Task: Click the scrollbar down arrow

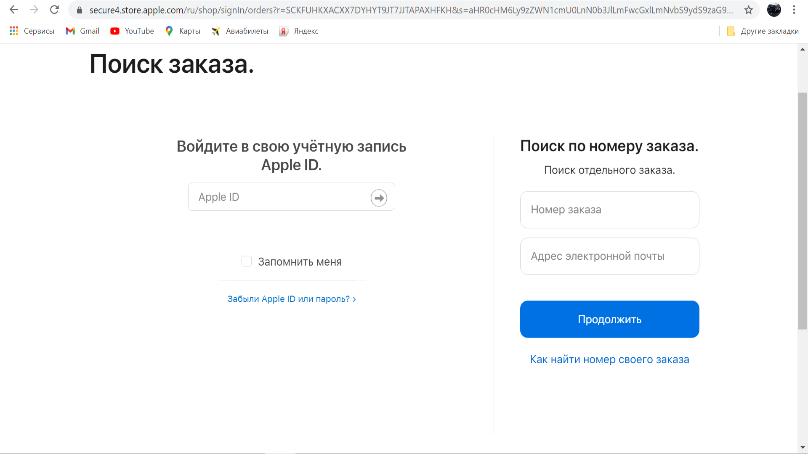Action: tap(803, 447)
